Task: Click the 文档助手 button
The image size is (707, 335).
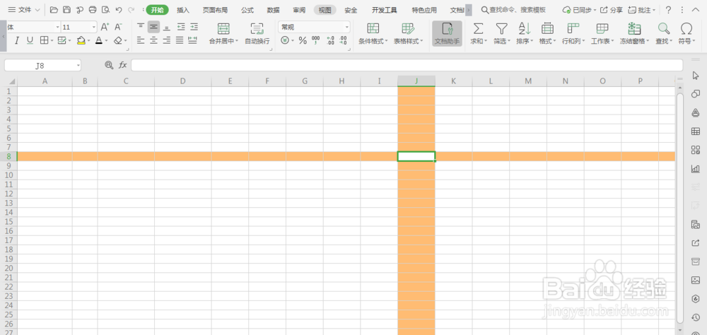Action: click(447, 34)
